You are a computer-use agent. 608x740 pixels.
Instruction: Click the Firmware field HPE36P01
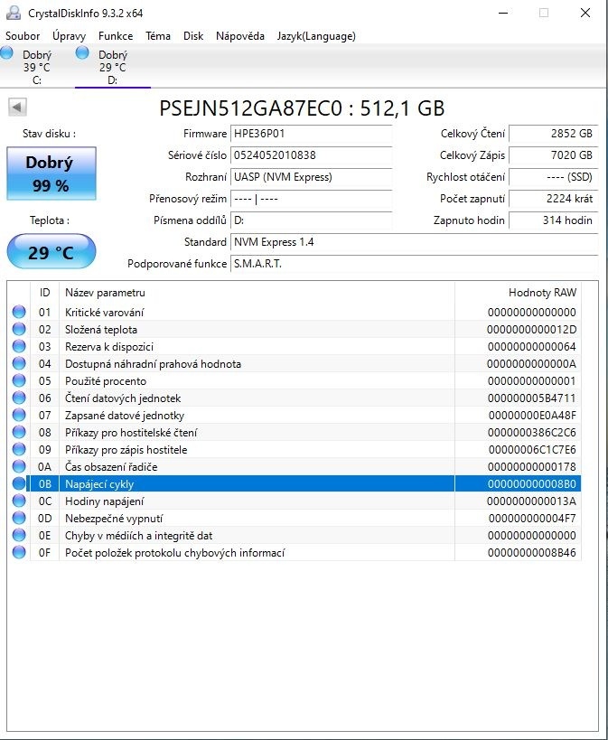click(311, 134)
